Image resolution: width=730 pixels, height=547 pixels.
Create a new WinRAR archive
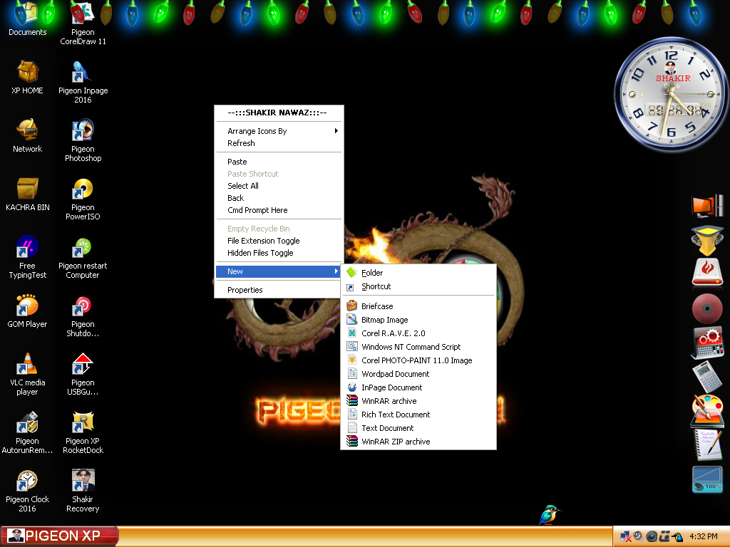[x=418, y=401]
